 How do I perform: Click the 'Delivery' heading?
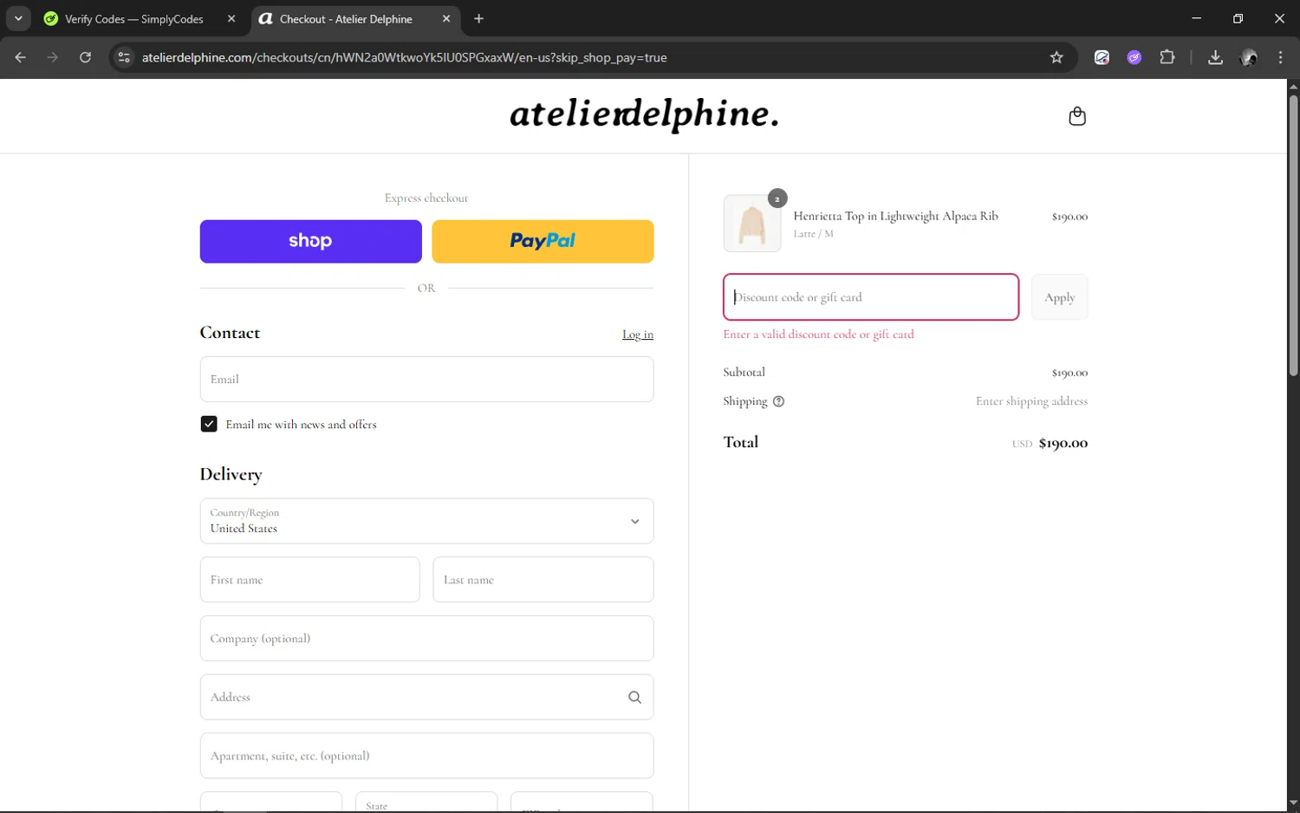click(231, 474)
